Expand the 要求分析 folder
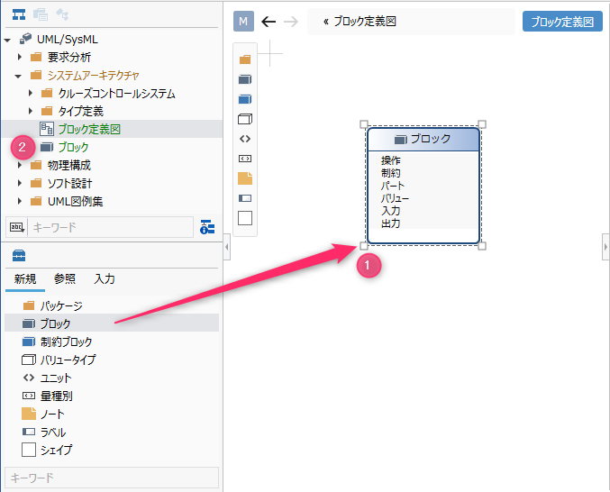610x492 pixels. (x=20, y=57)
